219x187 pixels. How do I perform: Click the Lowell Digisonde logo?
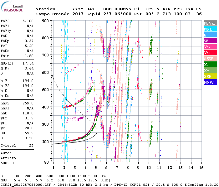click(x=12, y=7)
